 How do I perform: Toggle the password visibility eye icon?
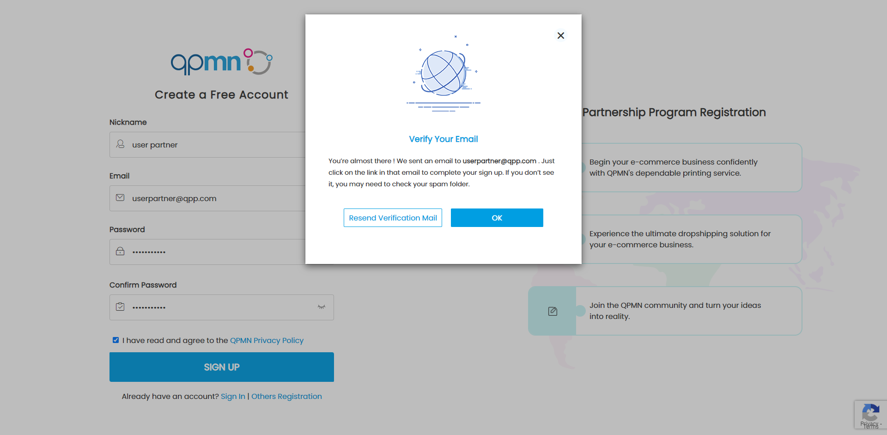pyautogui.click(x=322, y=307)
